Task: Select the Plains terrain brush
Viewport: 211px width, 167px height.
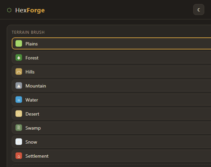Action: pos(112,43)
